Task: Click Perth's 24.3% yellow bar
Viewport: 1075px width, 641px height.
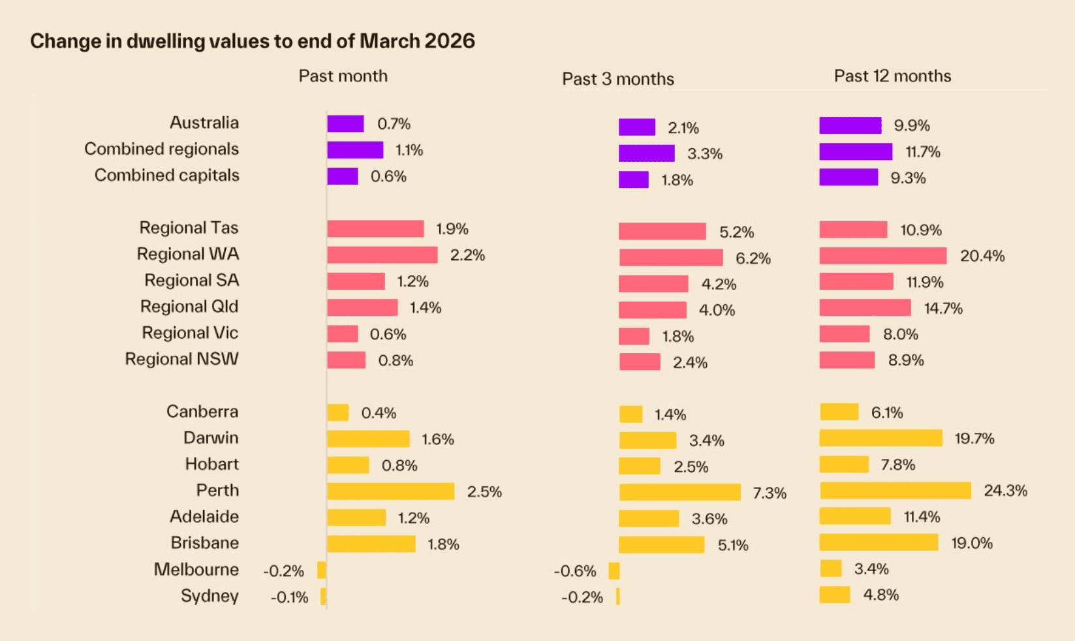Action: click(895, 490)
